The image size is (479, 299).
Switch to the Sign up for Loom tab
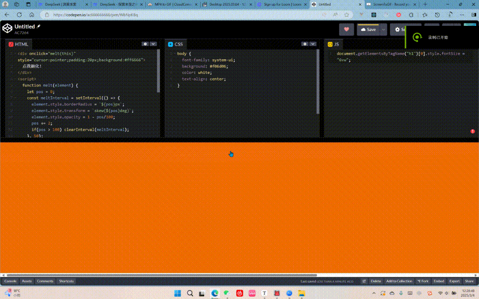coord(282,5)
